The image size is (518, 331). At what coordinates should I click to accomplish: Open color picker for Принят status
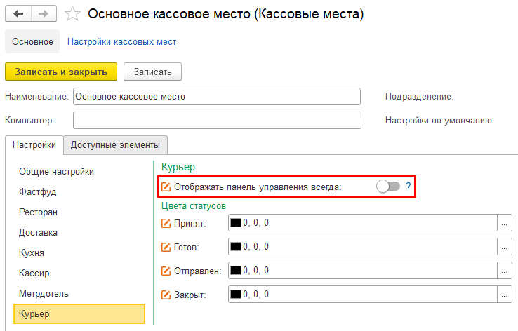pyautogui.click(x=504, y=223)
